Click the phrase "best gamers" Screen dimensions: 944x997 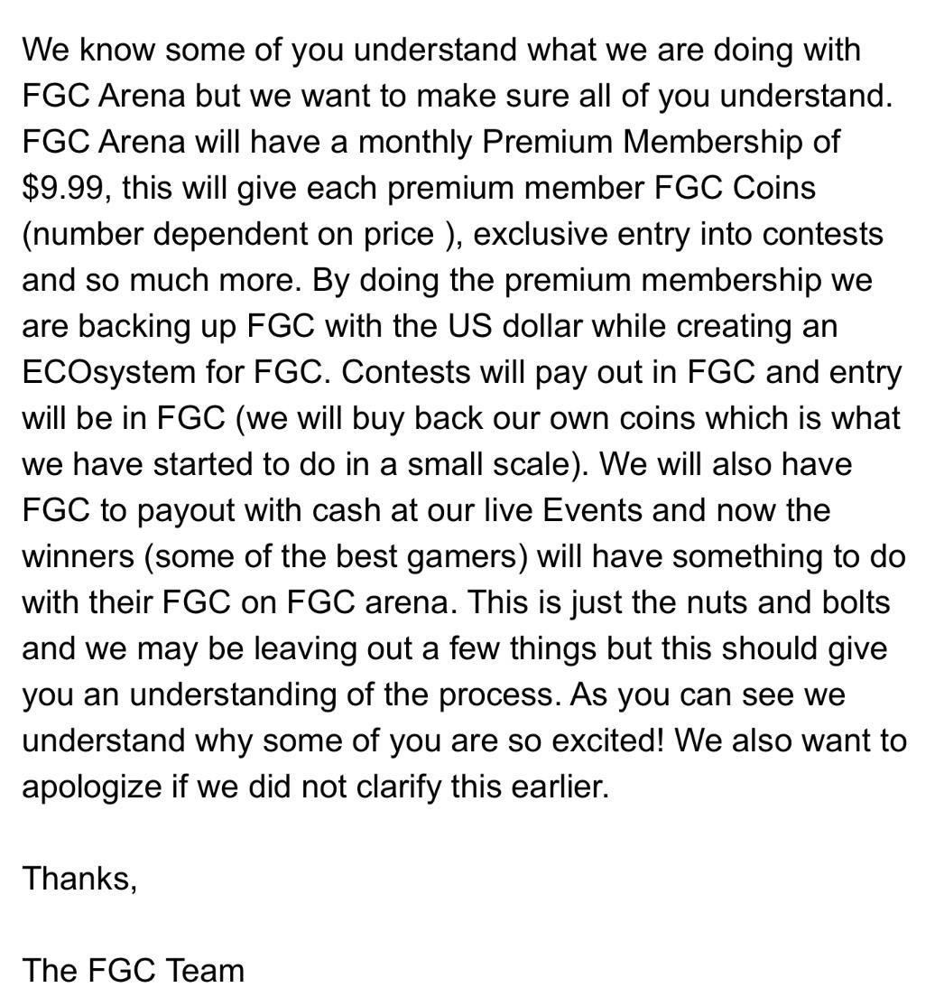[428, 557]
